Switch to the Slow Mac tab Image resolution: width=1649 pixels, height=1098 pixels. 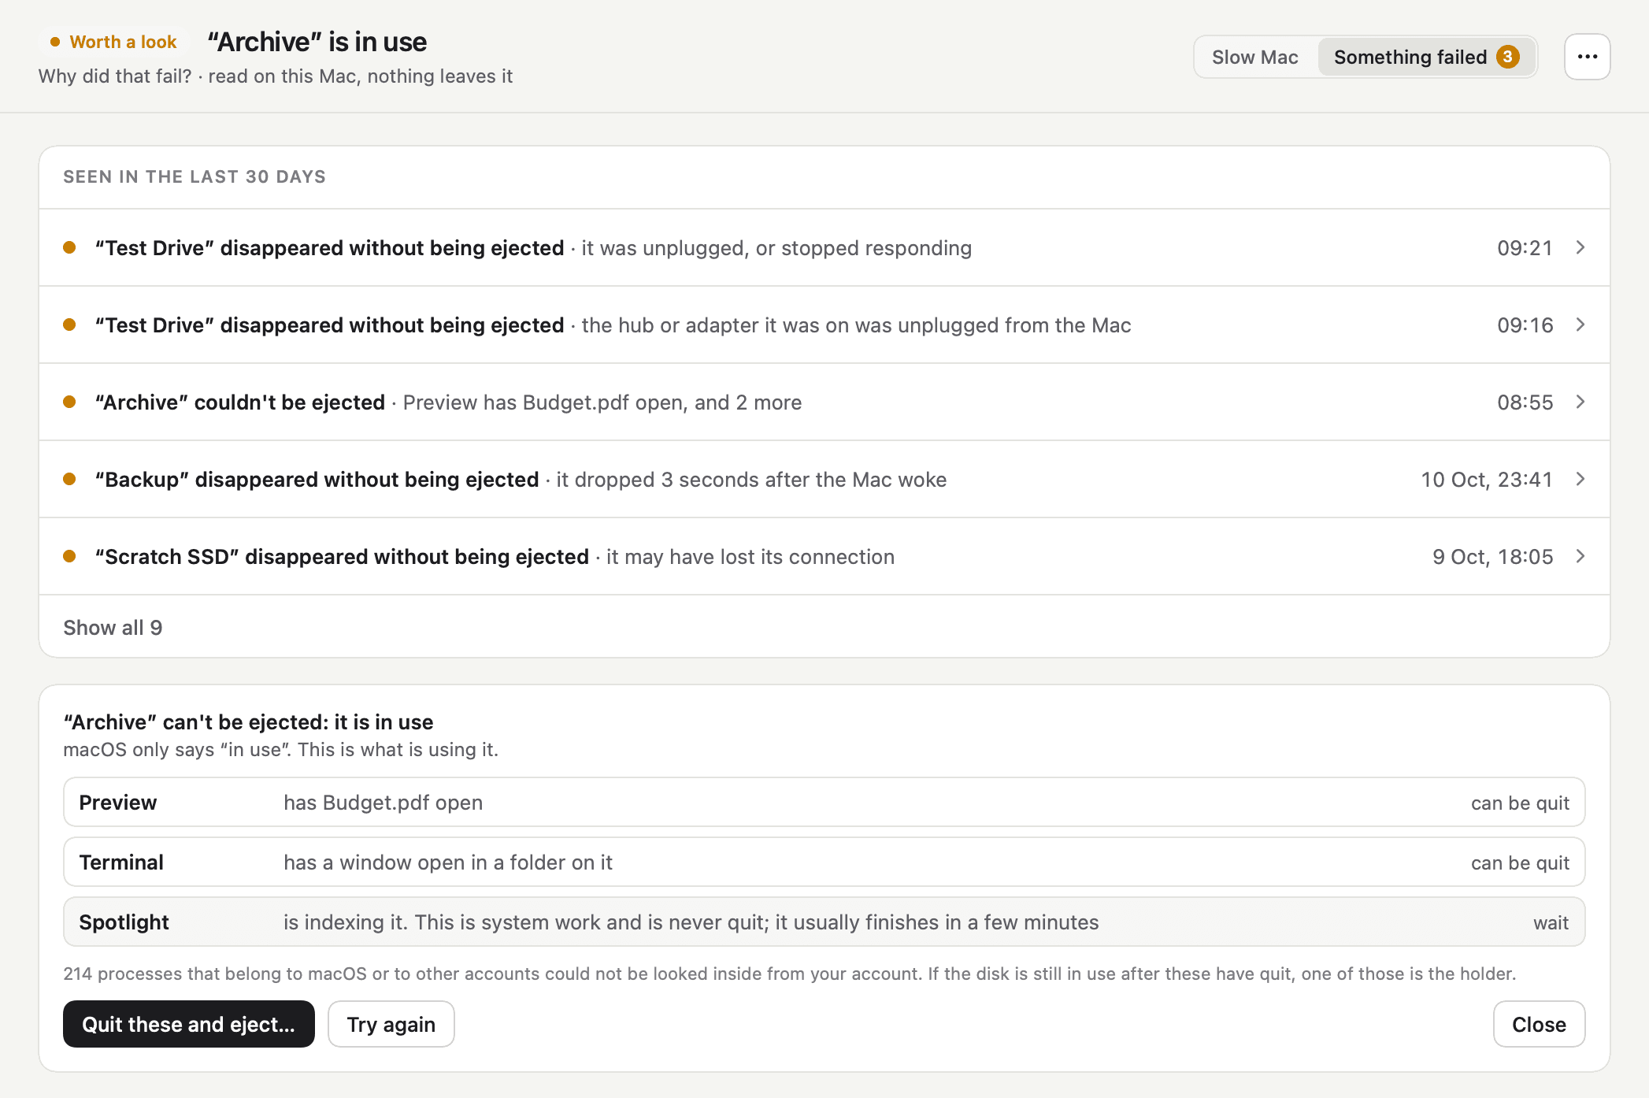click(x=1254, y=57)
